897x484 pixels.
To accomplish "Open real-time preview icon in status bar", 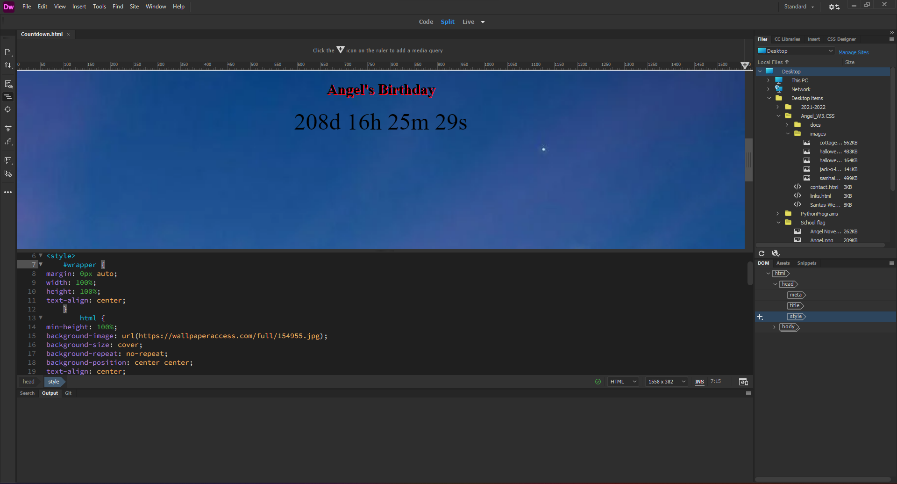I will pos(743,382).
